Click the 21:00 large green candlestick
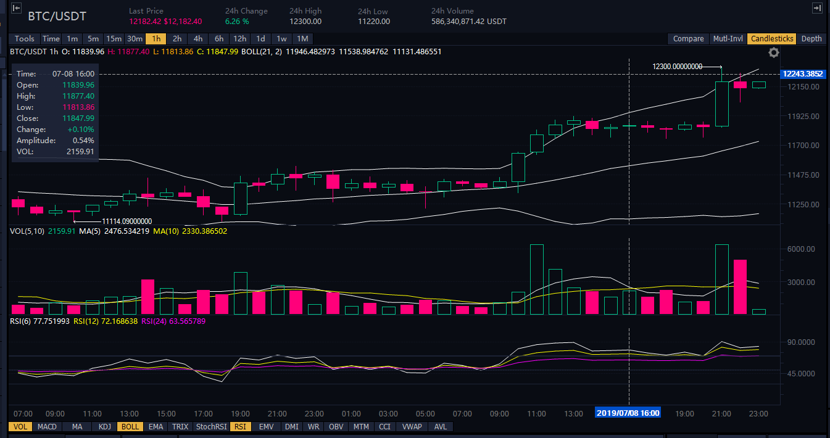Viewport: 830px width, 438px height. 721,104
